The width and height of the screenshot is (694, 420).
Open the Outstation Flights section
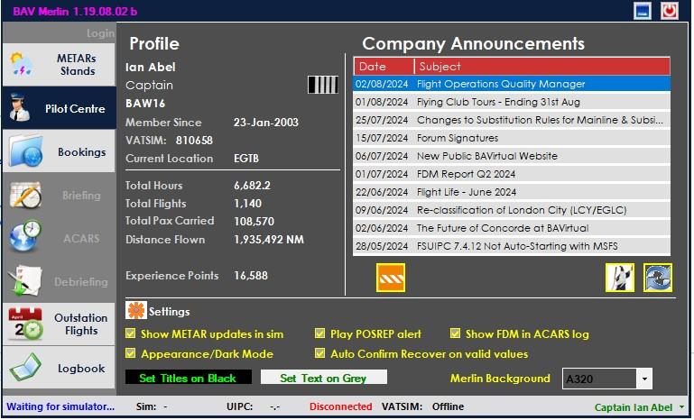click(x=59, y=324)
